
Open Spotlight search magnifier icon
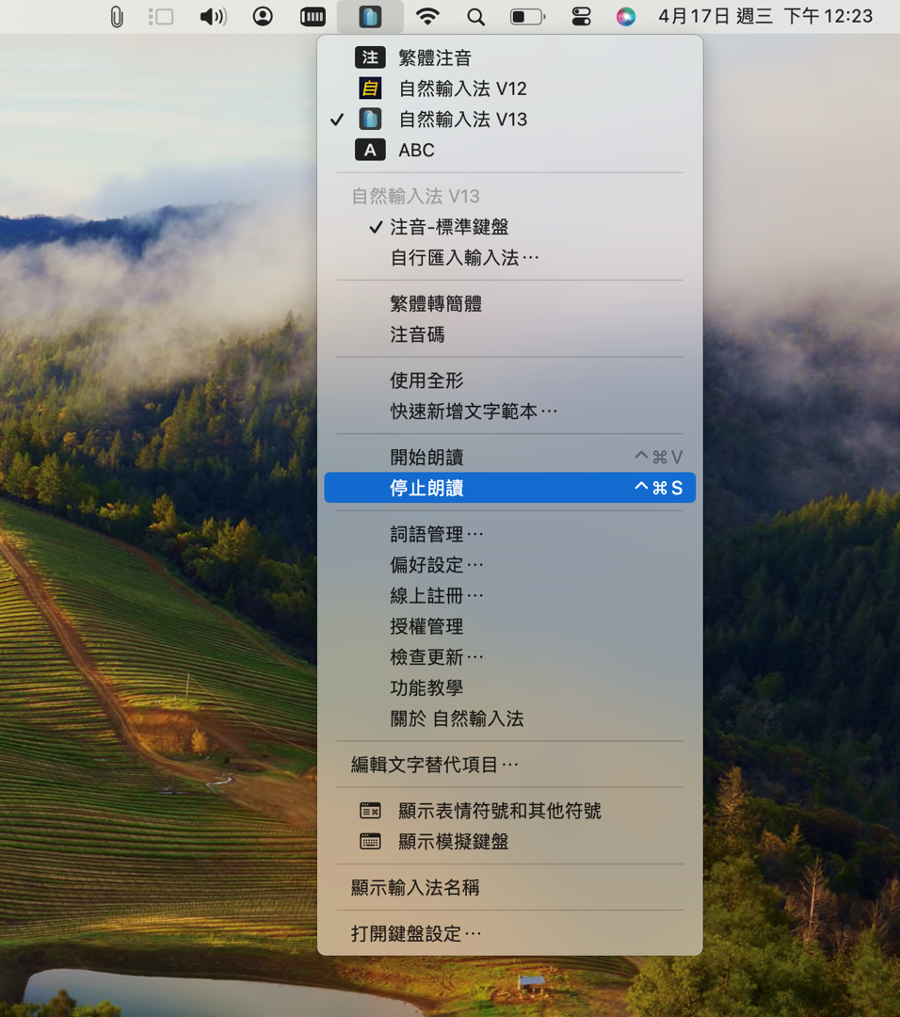[x=476, y=17]
